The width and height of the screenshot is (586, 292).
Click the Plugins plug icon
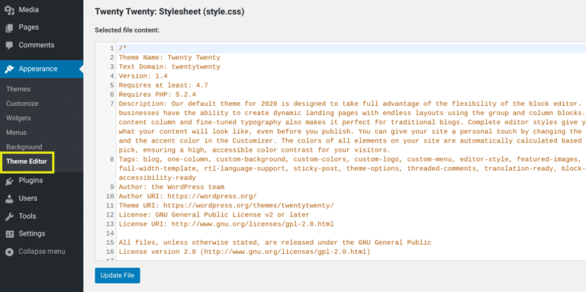click(10, 181)
